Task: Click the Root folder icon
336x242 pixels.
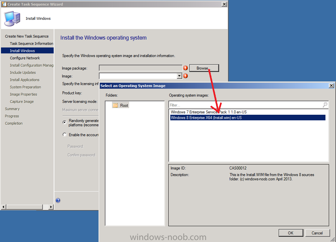Action: click(116, 105)
